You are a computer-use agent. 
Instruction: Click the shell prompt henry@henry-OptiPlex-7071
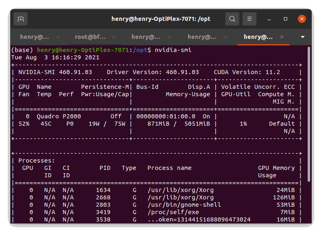(83, 50)
